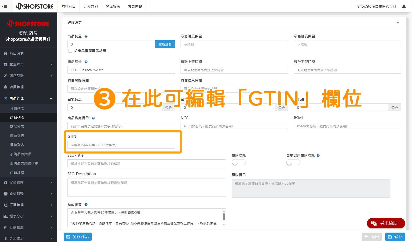The width and height of the screenshot is (412, 242).
Task: Click the 商品摘要 help icon
Action: click(x=86, y=205)
